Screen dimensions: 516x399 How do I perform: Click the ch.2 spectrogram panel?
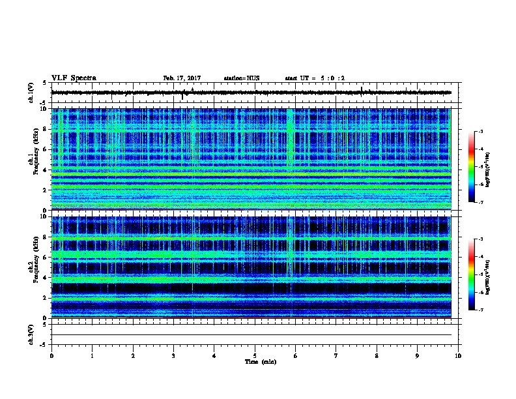[251, 267]
